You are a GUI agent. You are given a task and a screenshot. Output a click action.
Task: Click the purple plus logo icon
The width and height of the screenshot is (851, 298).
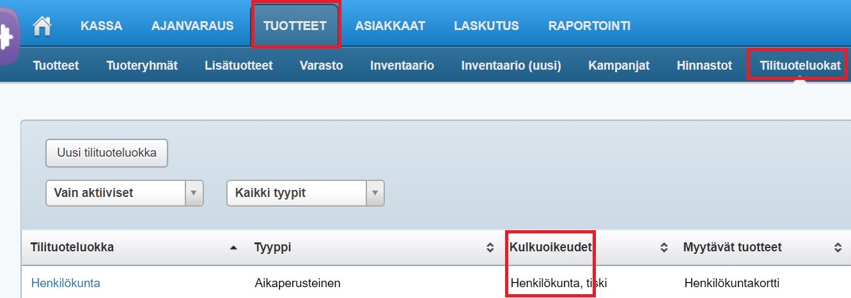pyautogui.click(x=9, y=35)
